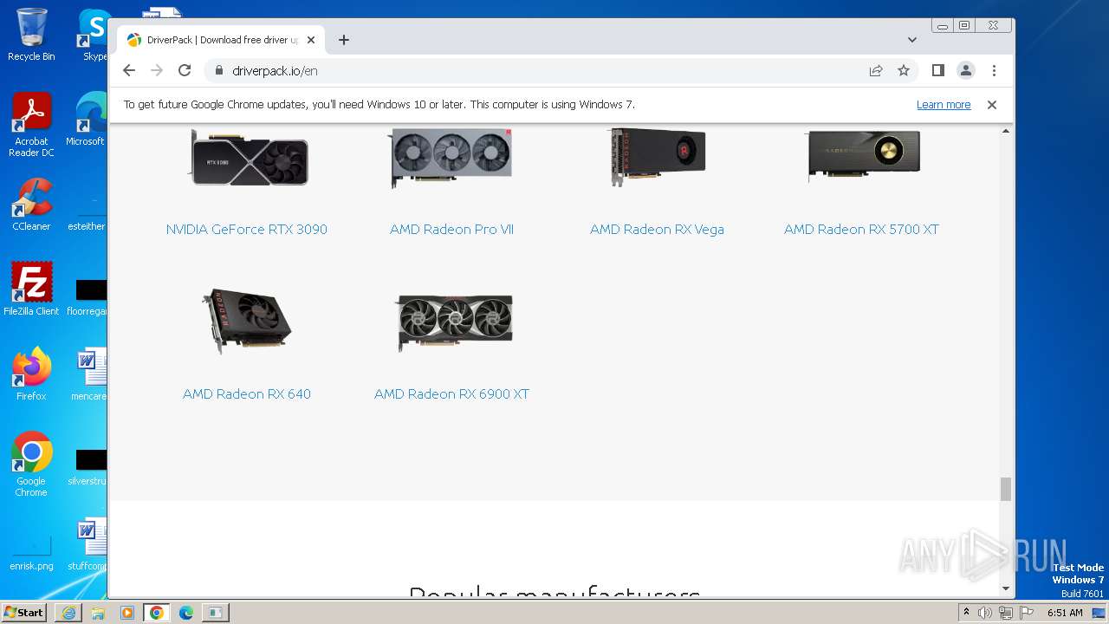Open the volume control in the system tray
Viewport: 1109px width, 624px height.
point(985,613)
